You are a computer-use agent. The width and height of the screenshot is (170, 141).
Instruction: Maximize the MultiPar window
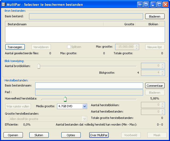159,5
